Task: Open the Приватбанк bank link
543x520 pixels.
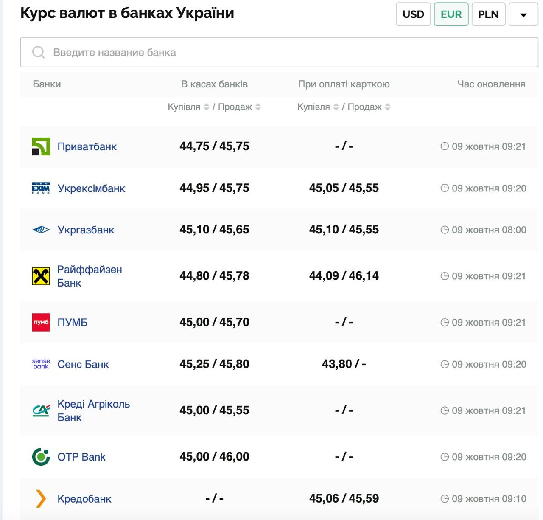Action: tap(87, 146)
